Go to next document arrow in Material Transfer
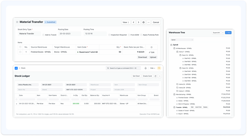 coord(139,22)
